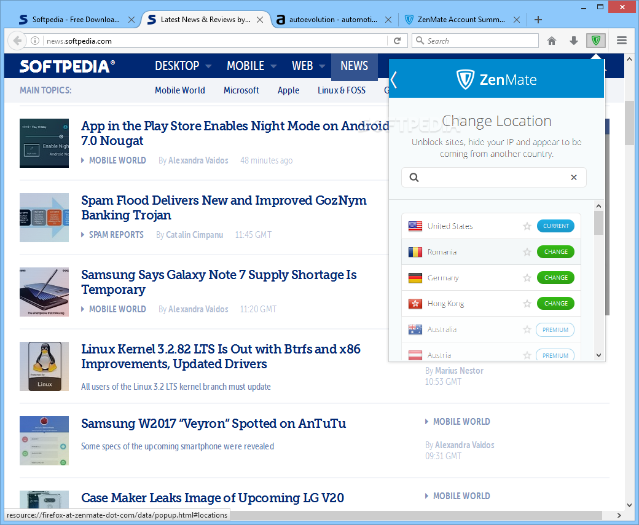Open the Night Mode article thumbnail
Image resolution: width=639 pixels, height=525 pixels.
pos(44,143)
